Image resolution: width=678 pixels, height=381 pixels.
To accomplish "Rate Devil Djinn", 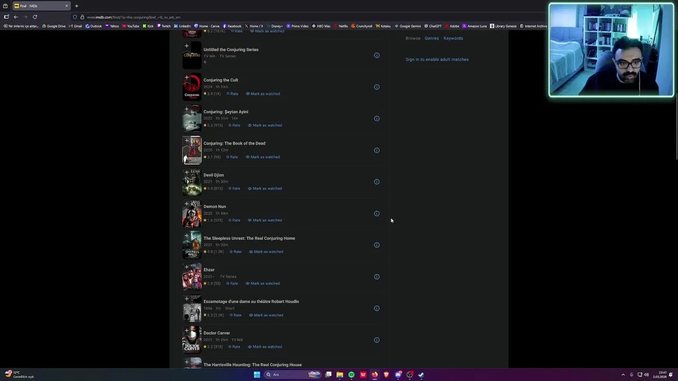I will pos(234,188).
